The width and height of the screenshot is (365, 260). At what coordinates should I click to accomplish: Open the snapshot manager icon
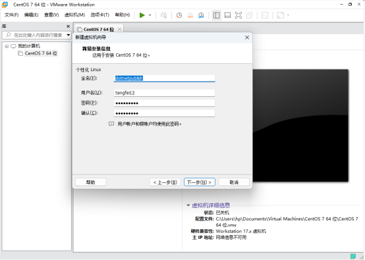point(201,15)
